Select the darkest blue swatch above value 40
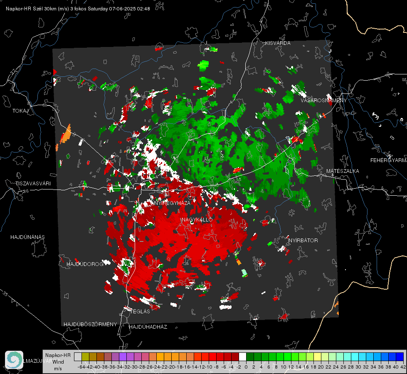407x374 pixels. pos(400,357)
